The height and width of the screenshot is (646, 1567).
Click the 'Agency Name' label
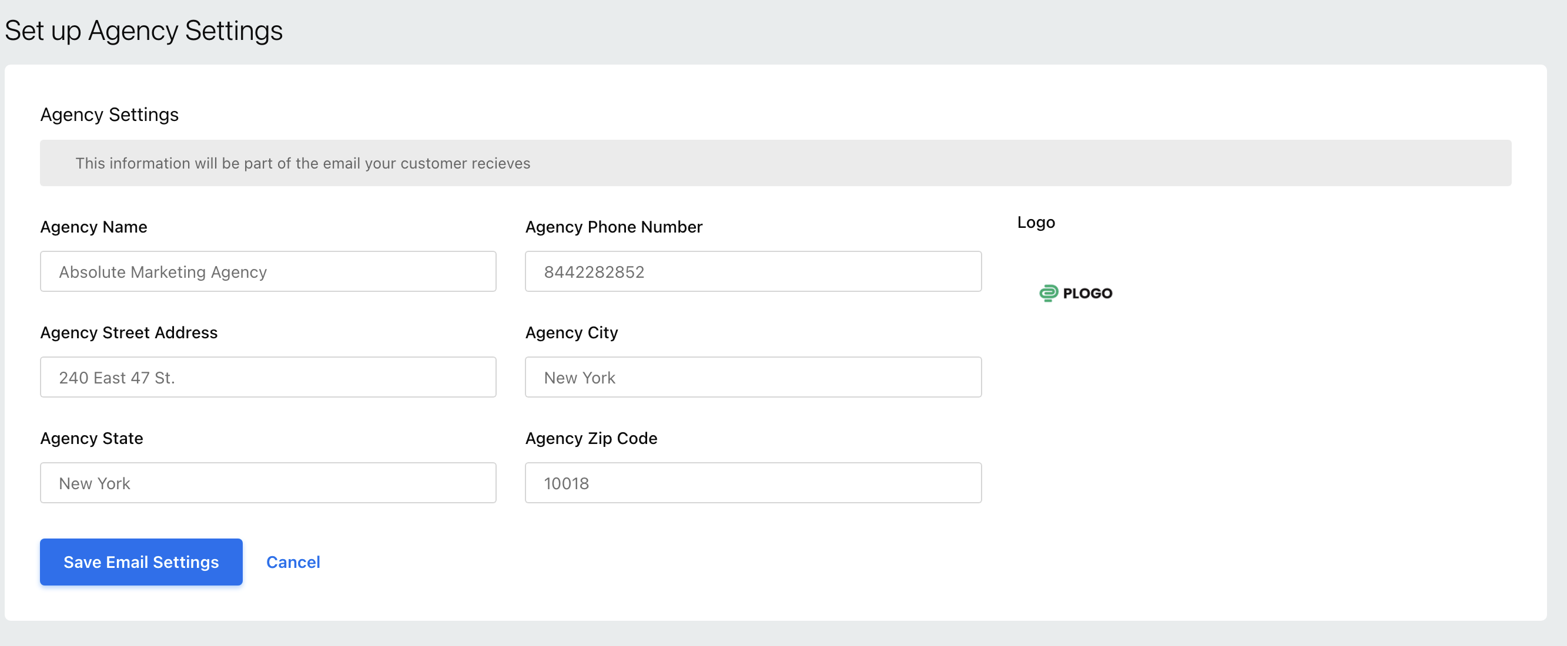pyautogui.click(x=93, y=227)
